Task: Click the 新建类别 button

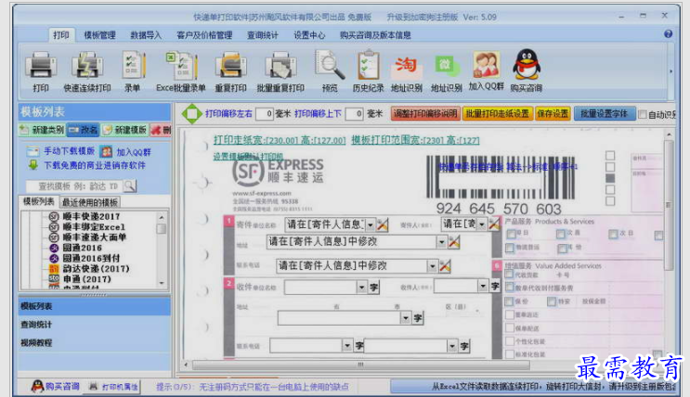Action: 42,130
